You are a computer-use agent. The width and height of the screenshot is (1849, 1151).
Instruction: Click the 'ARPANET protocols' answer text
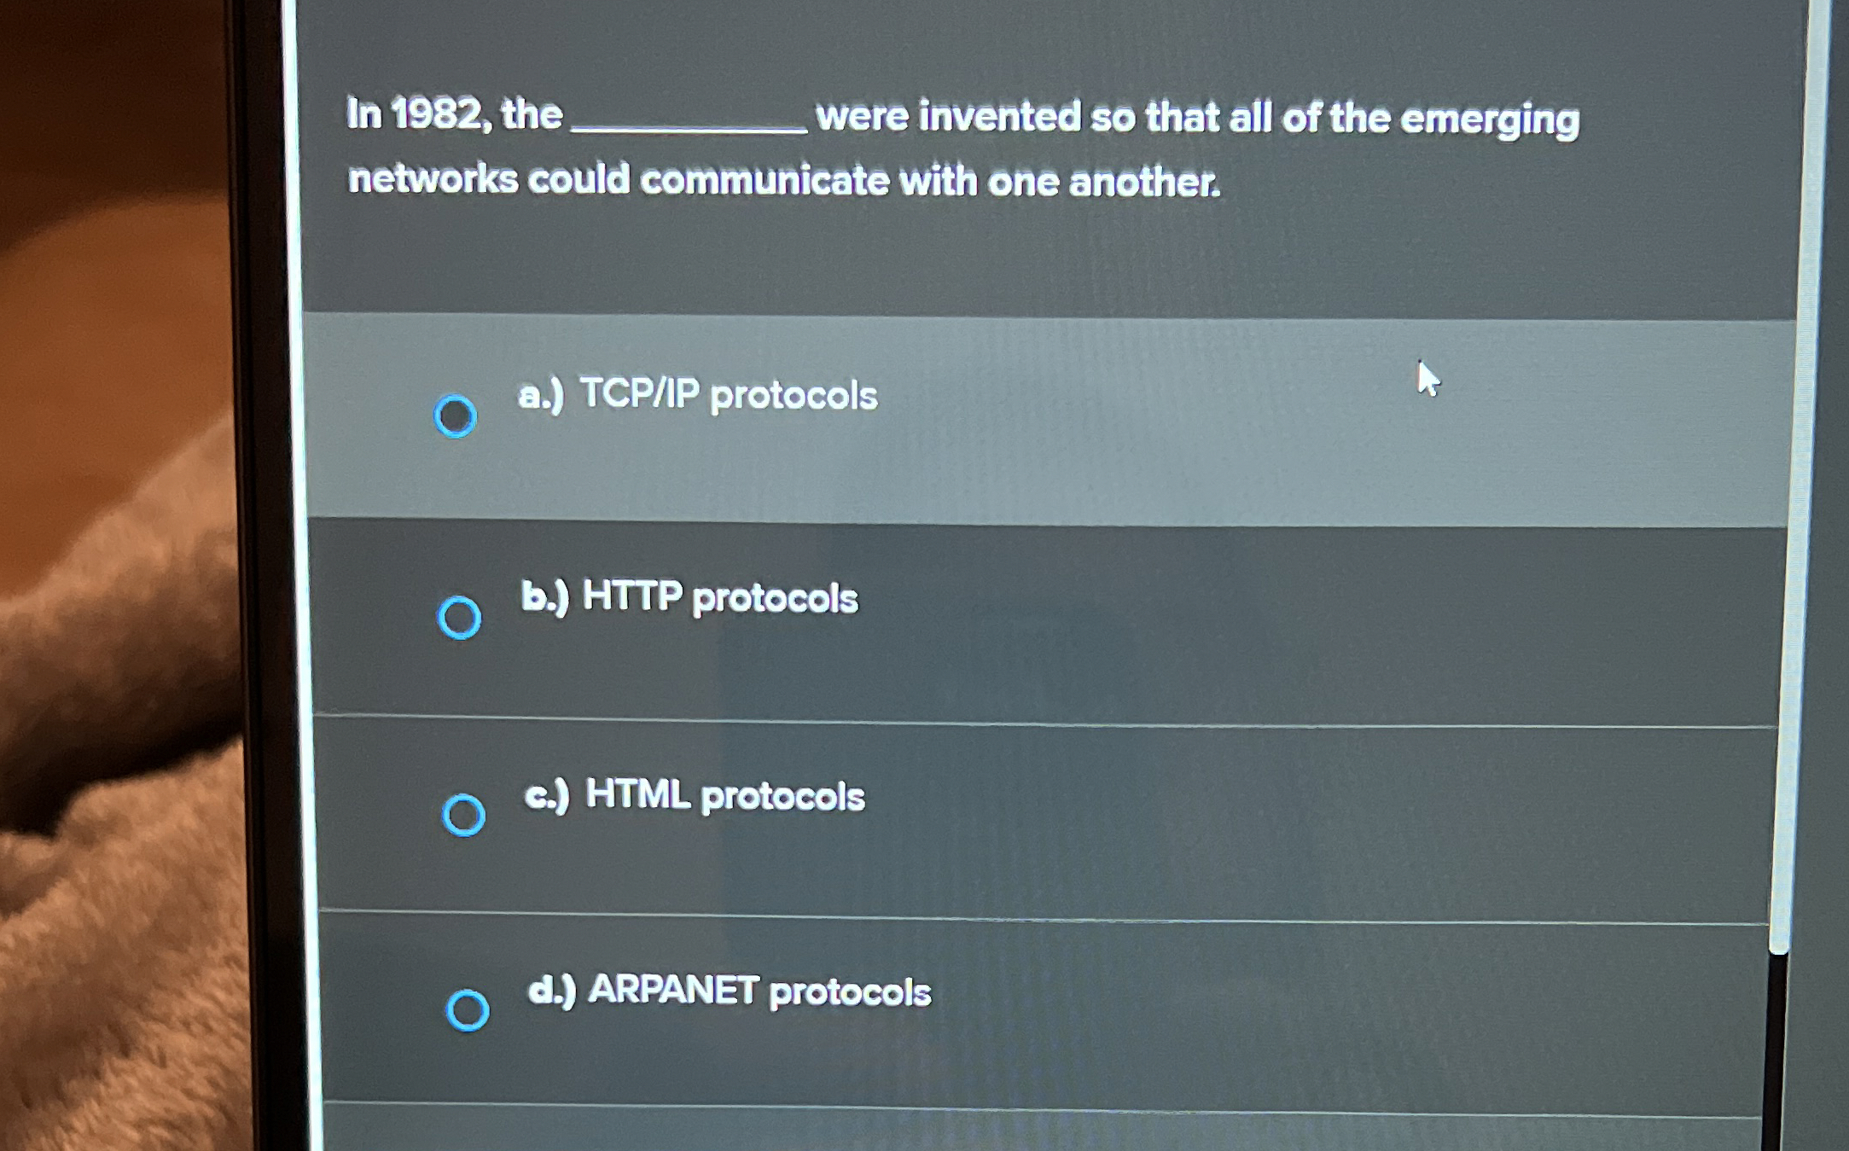[759, 991]
